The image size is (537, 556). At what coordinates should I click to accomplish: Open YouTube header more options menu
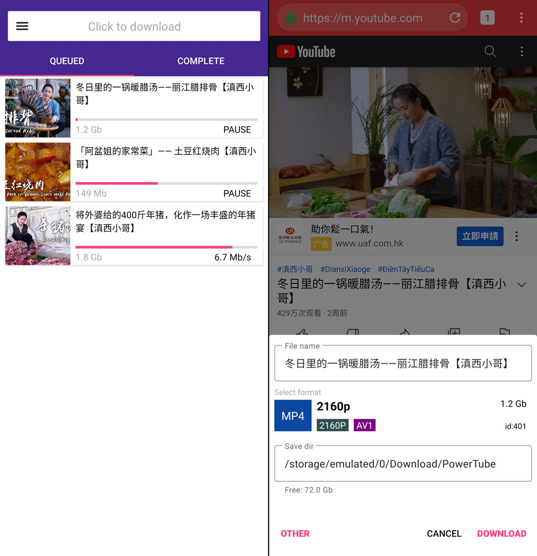tap(522, 52)
